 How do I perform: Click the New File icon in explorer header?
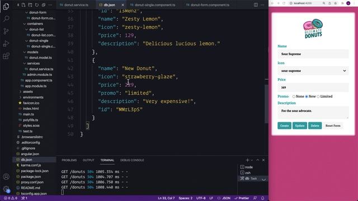tap(23, 5)
